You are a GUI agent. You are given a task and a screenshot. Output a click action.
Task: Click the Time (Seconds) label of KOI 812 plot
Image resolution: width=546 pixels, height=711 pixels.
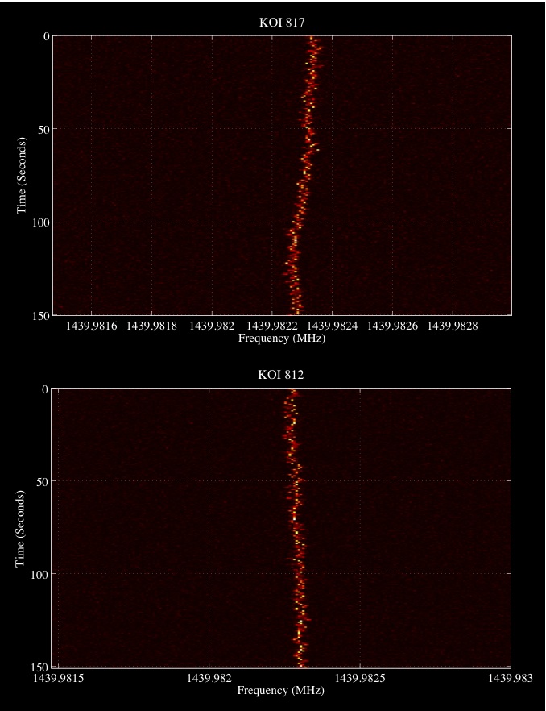click(x=22, y=527)
